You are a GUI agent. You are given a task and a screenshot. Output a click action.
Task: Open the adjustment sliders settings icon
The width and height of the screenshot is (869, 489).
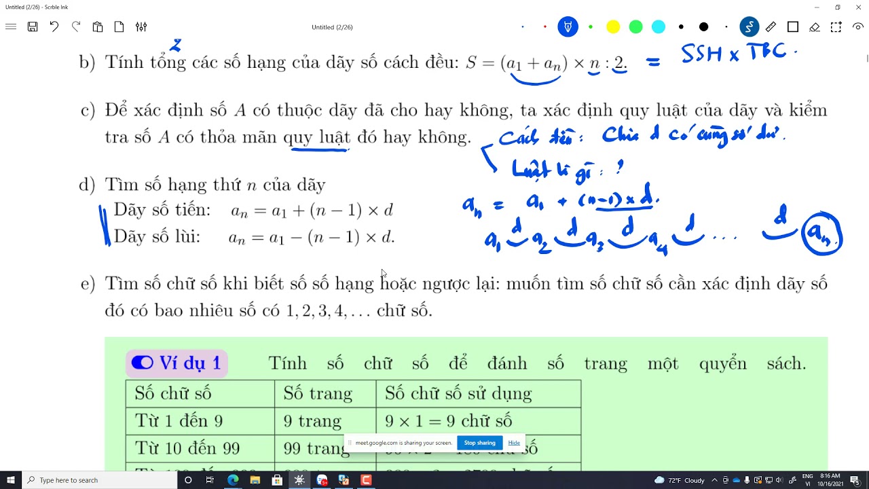pos(141,27)
